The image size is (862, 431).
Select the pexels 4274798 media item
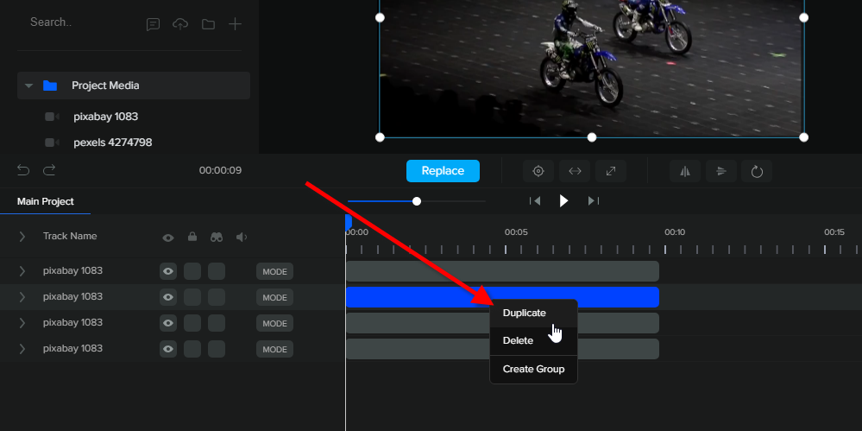pos(113,143)
